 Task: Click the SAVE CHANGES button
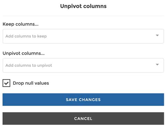coord(83,100)
